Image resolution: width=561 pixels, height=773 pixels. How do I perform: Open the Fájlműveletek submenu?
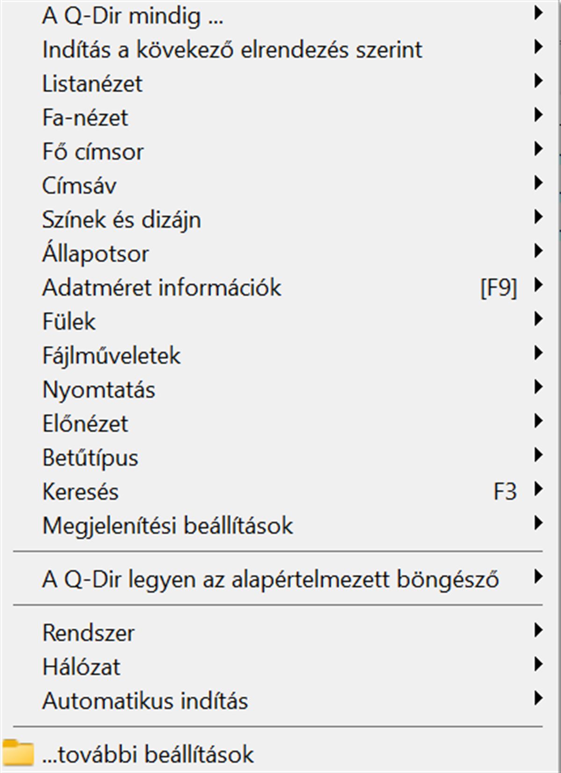click(111, 355)
